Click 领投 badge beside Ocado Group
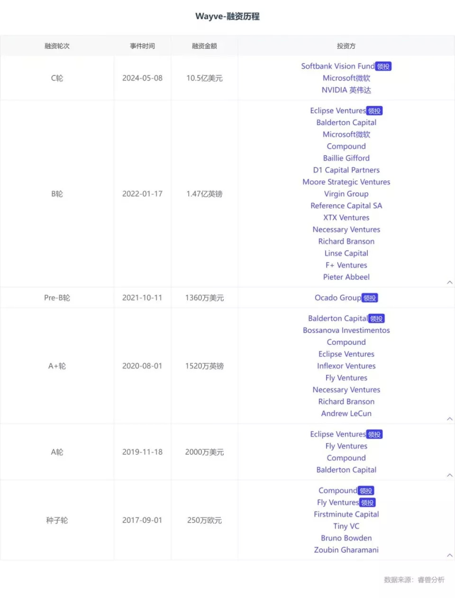This screenshot has height=598, width=455. 370,298
